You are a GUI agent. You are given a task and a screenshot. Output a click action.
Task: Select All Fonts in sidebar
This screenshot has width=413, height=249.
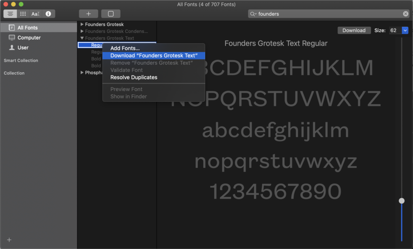[x=38, y=28]
